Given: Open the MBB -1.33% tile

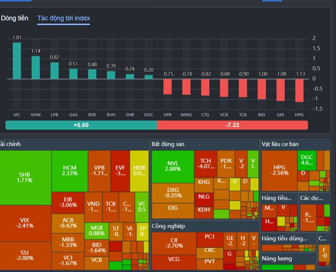Looking at the screenshot, I should (x=68, y=242).
